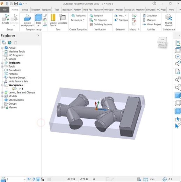Click the X coordinate field showing -32.339

pos(71,179)
